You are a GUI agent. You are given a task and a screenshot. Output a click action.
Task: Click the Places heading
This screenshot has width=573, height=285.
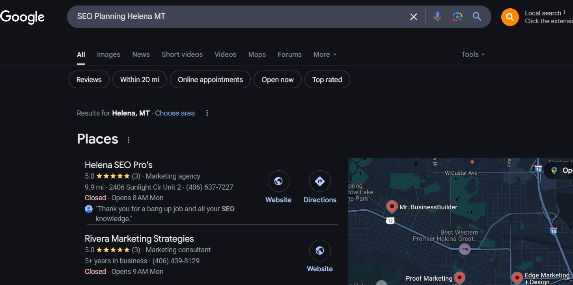click(x=98, y=139)
